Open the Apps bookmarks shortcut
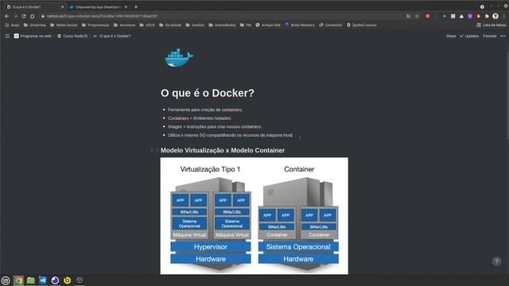Screen dimensions: 509x286 pos(13,25)
